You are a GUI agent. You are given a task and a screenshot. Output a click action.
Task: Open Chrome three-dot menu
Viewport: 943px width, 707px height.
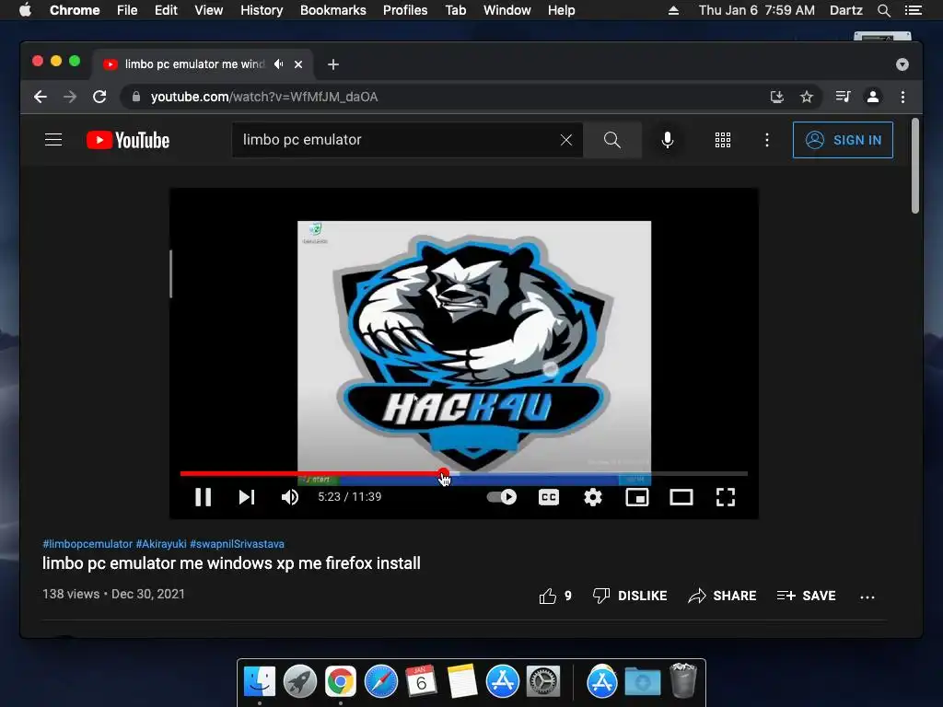pos(902,97)
